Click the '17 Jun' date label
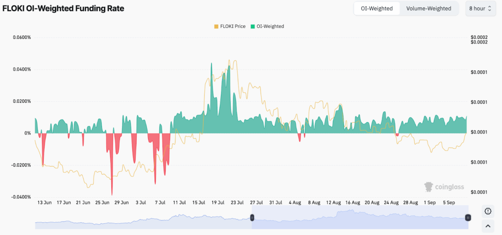The image size is (502, 235). [x=64, y=202]
